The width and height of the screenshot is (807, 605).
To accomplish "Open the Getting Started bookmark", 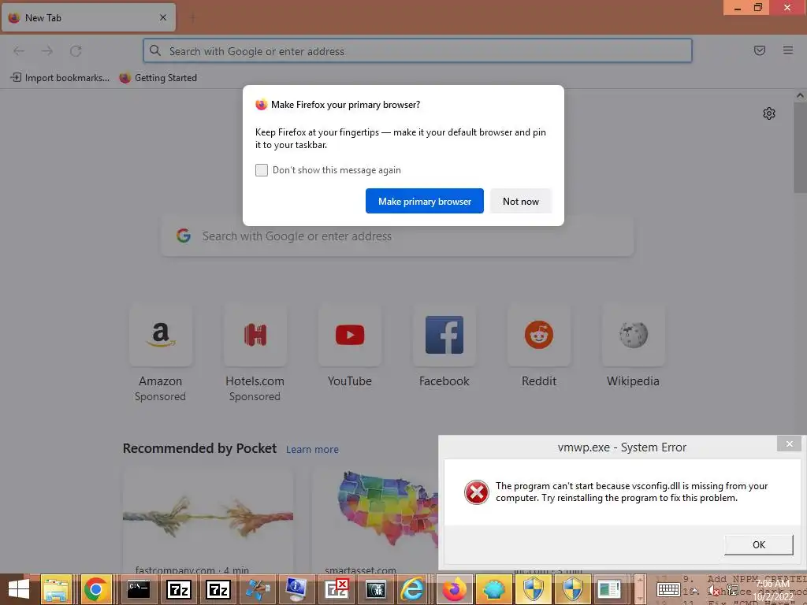I will click(158, 78).
